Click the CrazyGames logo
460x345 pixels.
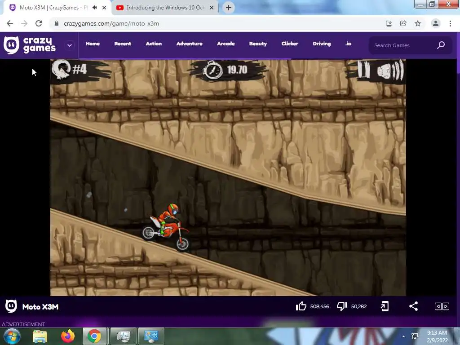click(30, 45)
